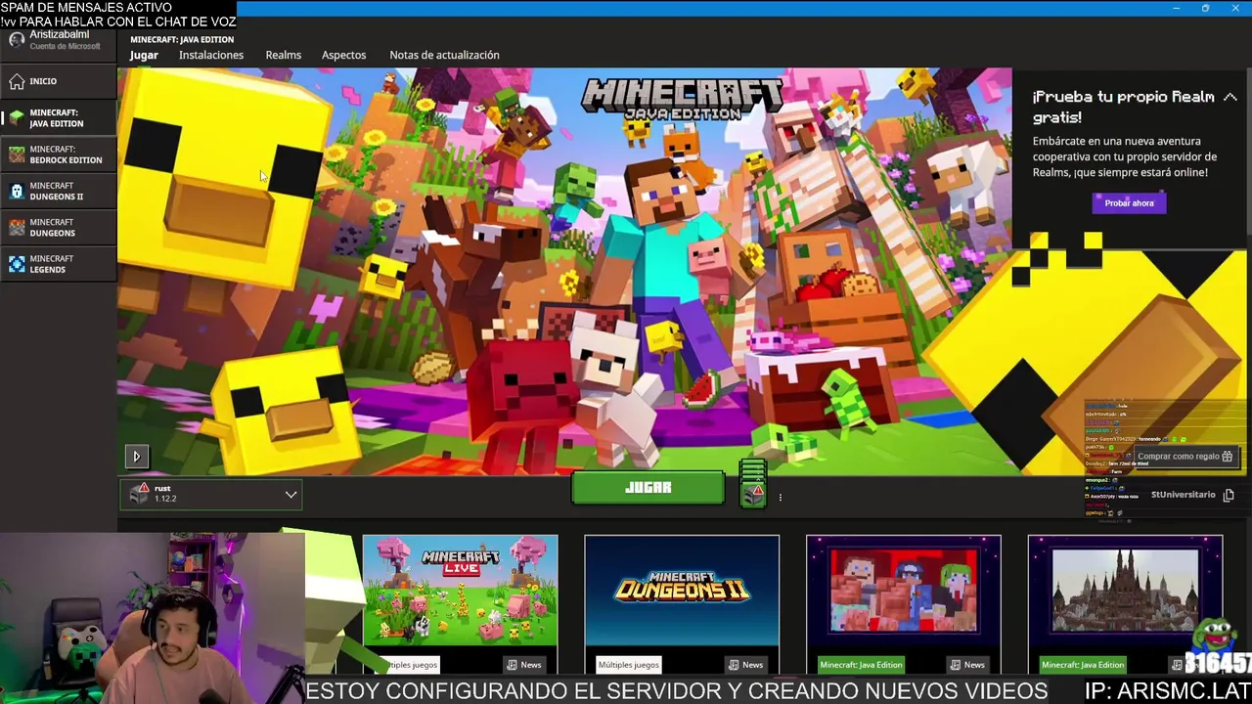Select Minecraft: Bedrock Edition in sidebar
This screenshot has width=1252, height=704.
pos(59,154)
